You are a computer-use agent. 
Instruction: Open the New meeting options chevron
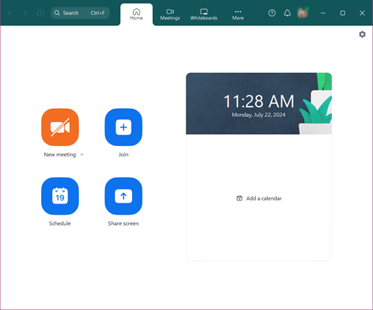[x=82, y=154]
